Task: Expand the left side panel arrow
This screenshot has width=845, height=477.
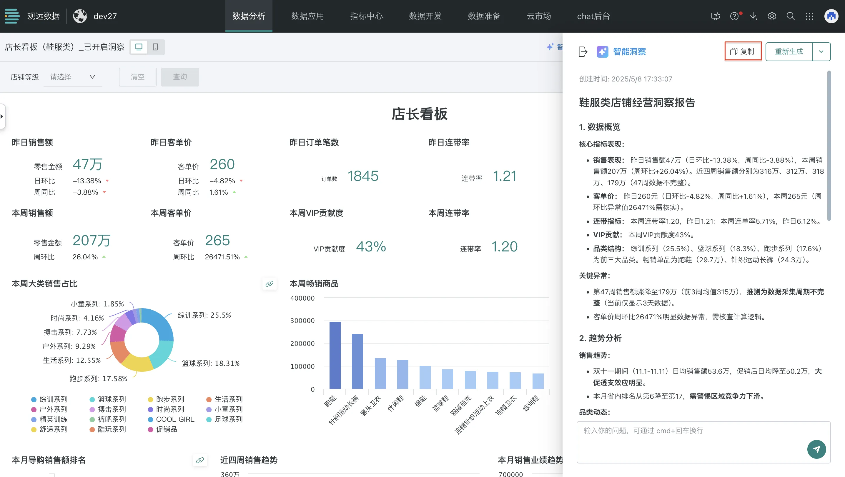Action: [x=2, y=116]
